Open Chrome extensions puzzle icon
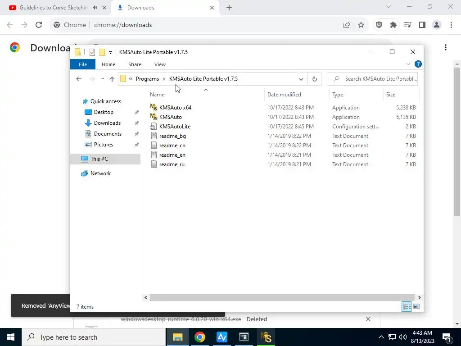Screen dimensions: 461x346 [393, 25]
